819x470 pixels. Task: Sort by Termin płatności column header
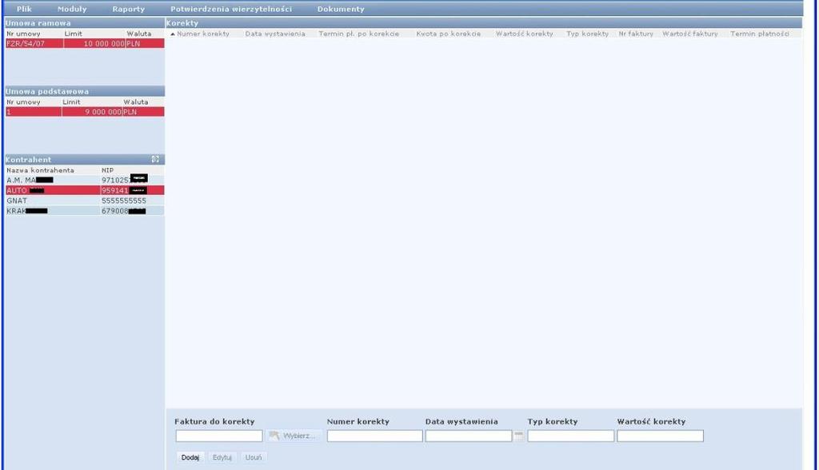tap(760, 34)
